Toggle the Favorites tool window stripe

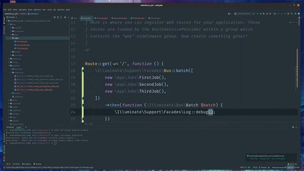(4, 149)
